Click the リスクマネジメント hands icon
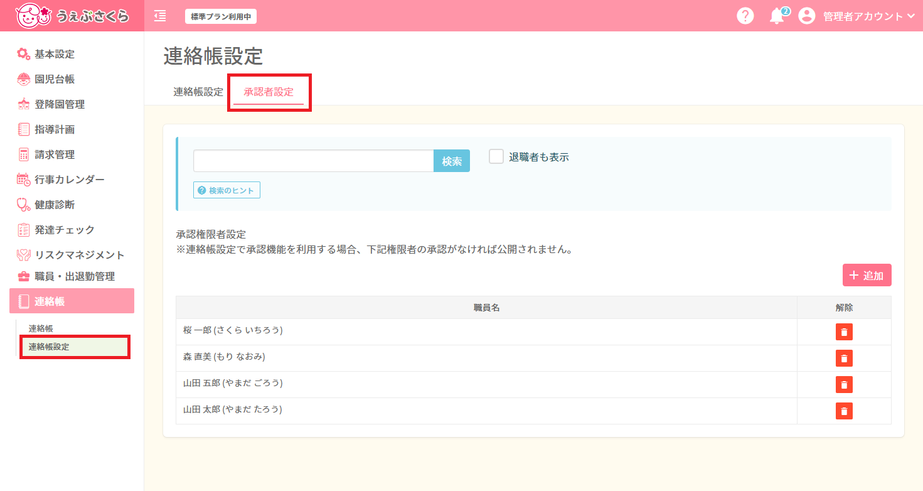 pyautogui.click(x=23, y=255)
